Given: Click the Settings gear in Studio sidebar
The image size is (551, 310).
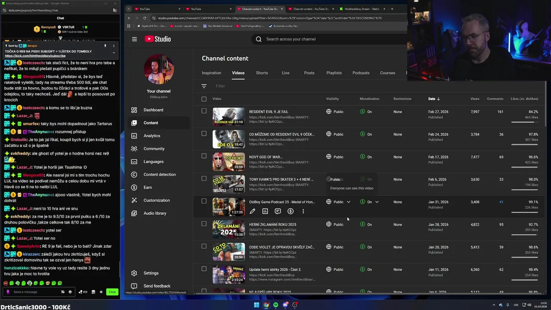Looking at the screenshot, I should pyautogui.click(x=134, y=273).
